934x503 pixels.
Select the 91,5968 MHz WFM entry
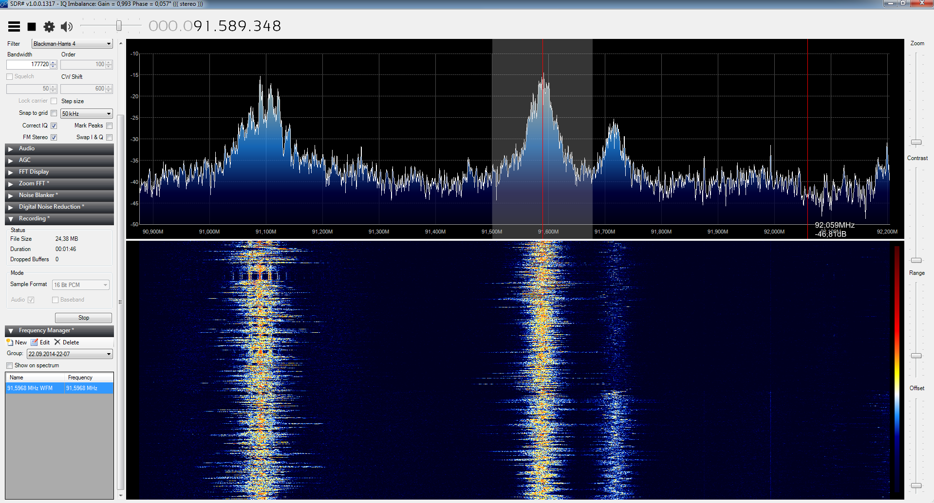[30, 388]
